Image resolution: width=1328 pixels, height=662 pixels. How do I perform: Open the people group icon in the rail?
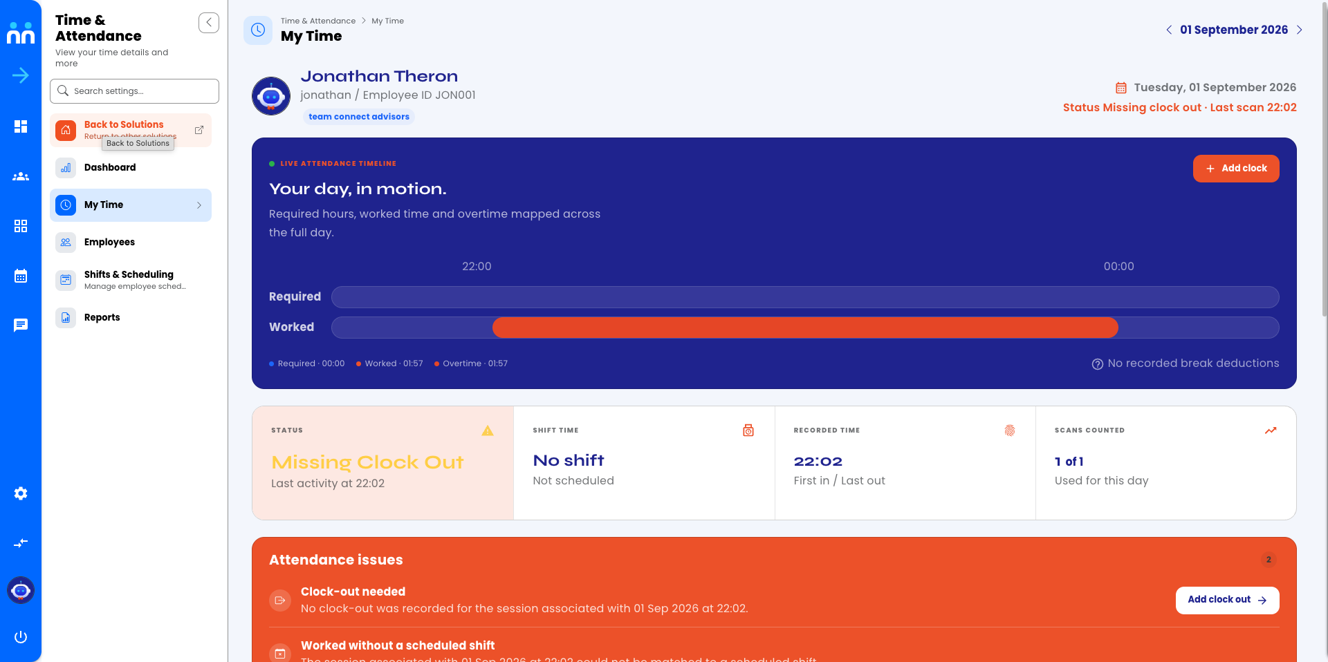[21, 176]
